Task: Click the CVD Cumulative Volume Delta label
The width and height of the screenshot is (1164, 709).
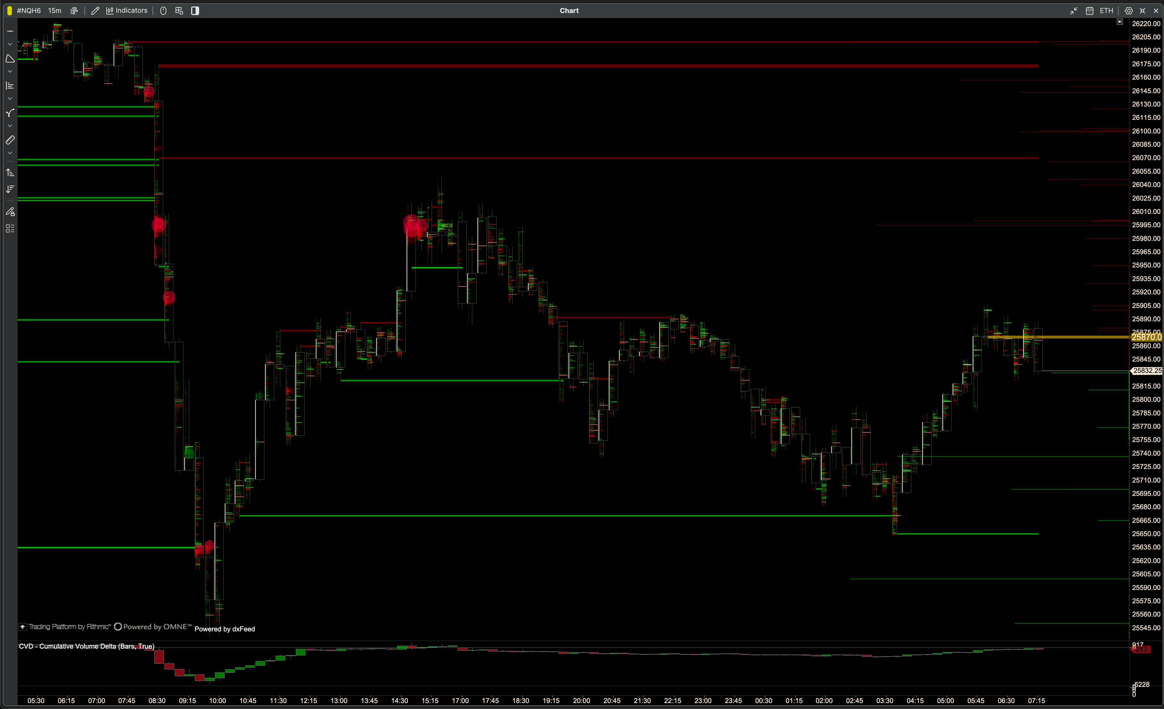Action: (87, 646)
